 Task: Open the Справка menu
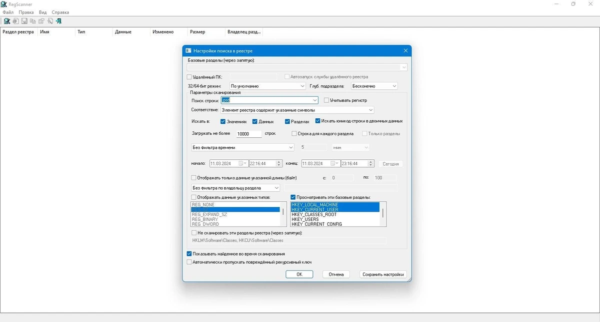pos(60,12)
